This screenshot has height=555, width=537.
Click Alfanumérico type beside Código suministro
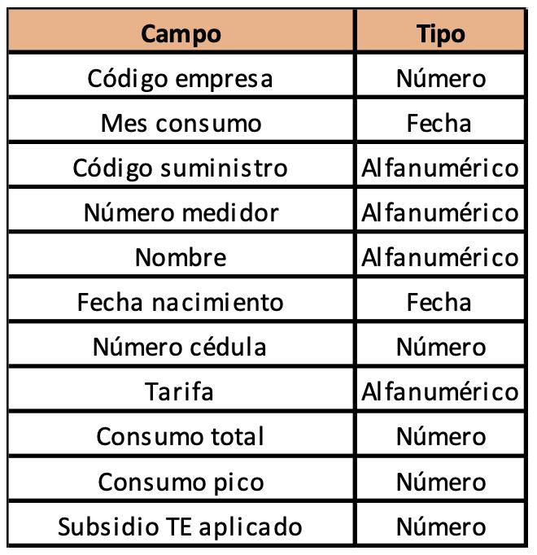(x=440, y=164)
